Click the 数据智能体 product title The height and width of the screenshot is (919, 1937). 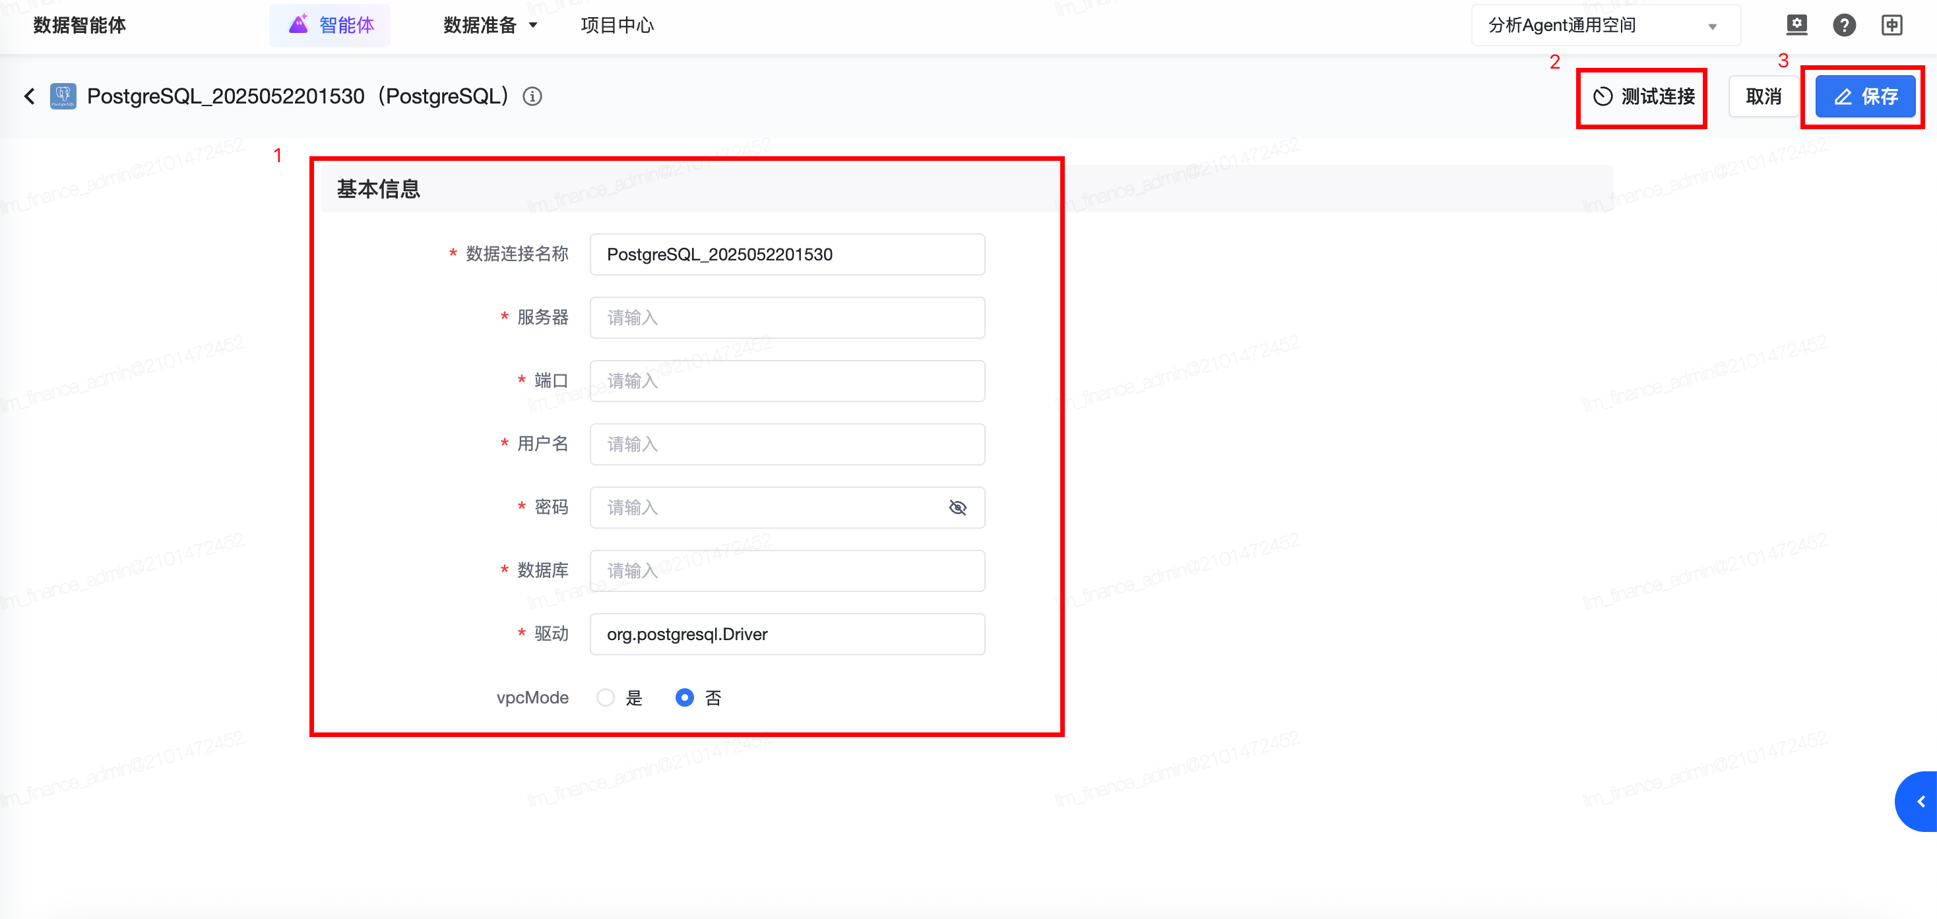(80, 26)
